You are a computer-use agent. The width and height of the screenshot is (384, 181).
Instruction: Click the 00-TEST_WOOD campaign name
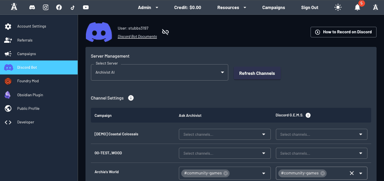coord(108,153)
